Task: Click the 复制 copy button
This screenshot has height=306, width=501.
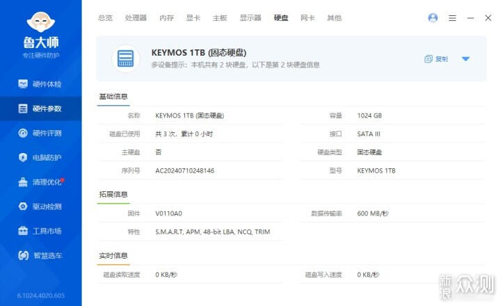Action: pos(436,59)
